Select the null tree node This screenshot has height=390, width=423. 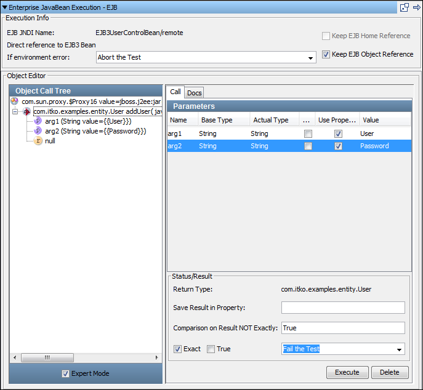click(x=50, y=141)
